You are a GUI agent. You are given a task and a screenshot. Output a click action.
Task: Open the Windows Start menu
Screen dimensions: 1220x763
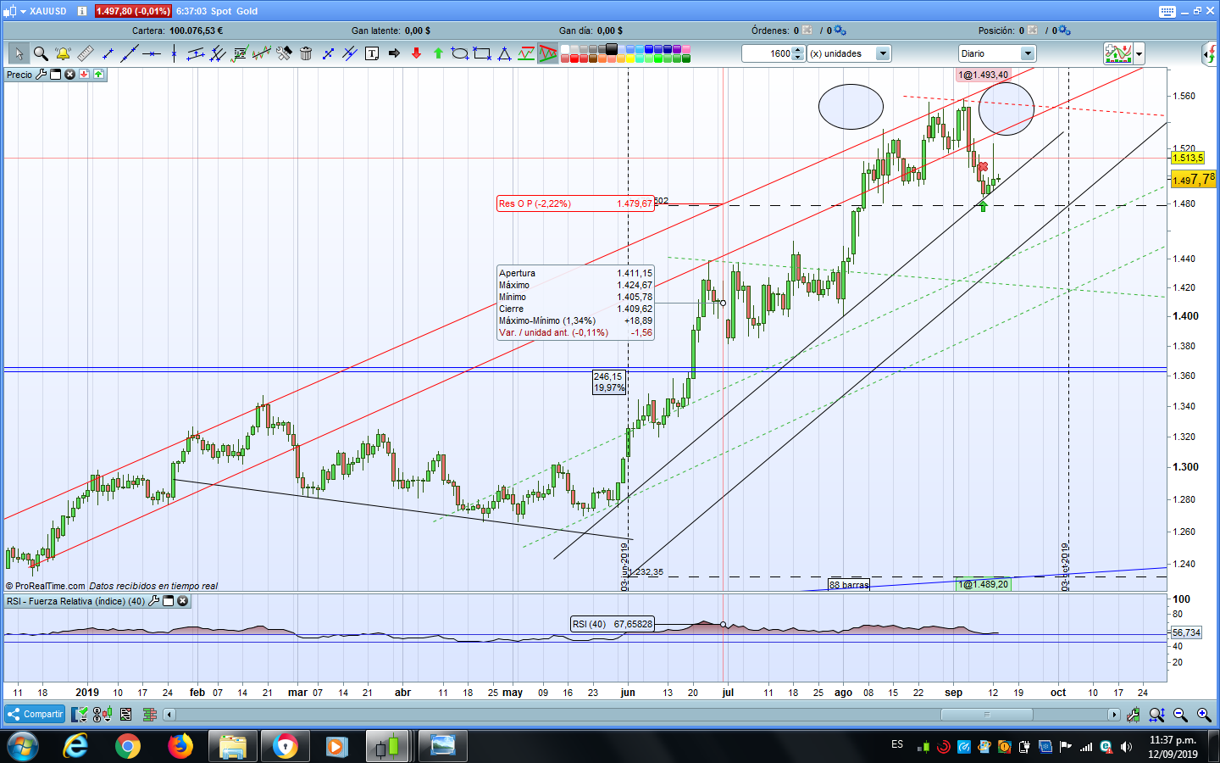pos(23,747)
